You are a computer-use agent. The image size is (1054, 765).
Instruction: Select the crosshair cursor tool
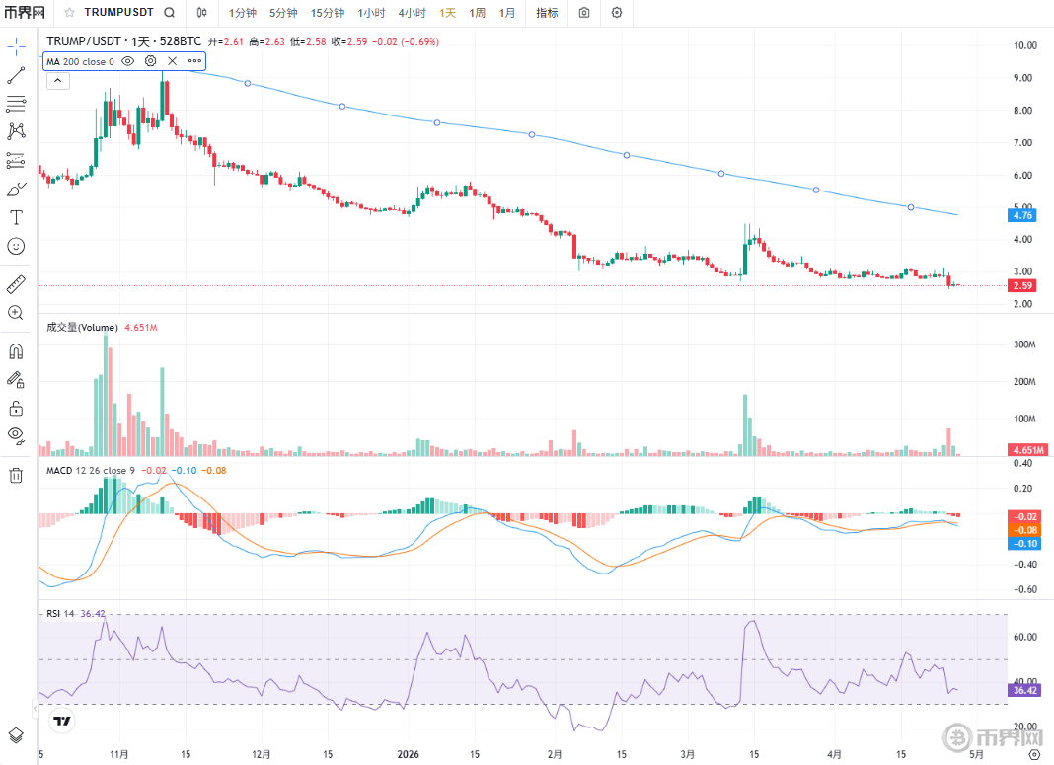click(16, 47)
